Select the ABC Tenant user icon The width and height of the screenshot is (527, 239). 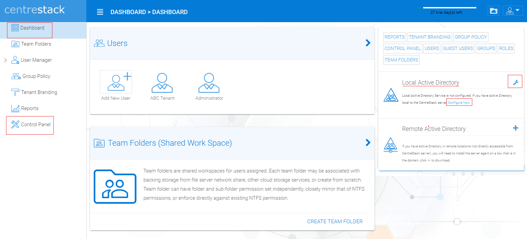click(162, 83)
